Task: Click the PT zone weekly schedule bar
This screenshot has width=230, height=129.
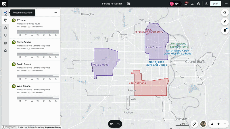Action: pyautogui.click(x=38, y=32)
